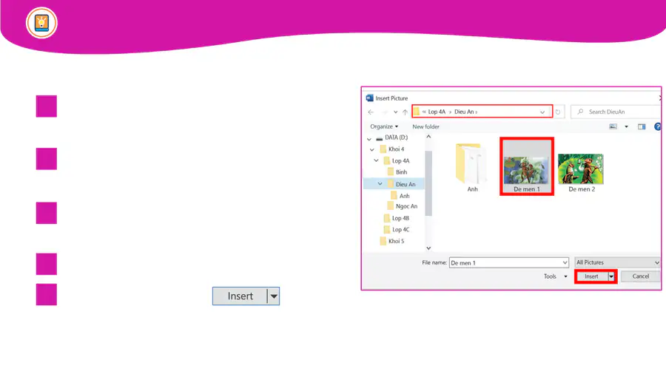The width and height of the screenshot is (666, 374).
Task: Open the Anh folder icon in file list
Action: pyautogui.click(x=471, y=164)
